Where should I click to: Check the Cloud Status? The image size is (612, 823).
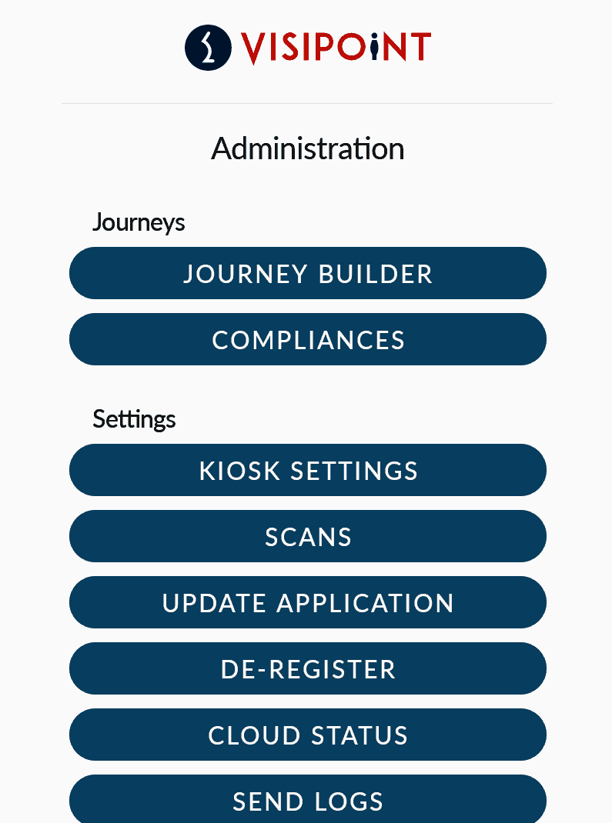pos(308,735)
